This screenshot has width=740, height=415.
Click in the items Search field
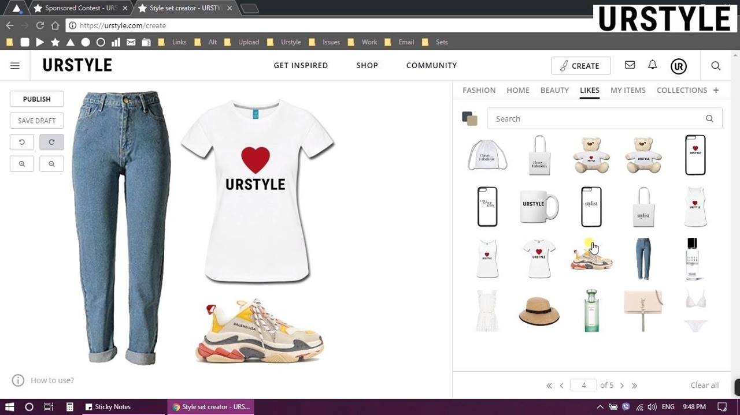(x=604, y=119)
